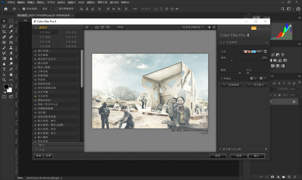This screenshot has height=180, width=302.
Task: Click the single image view icon
Action: 97,27
